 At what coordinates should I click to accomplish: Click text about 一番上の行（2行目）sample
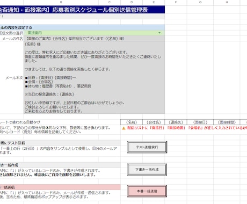point(59,149)
